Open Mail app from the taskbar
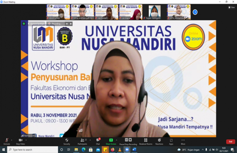Viewport: 237px width, 153px height. pos(98,150)
